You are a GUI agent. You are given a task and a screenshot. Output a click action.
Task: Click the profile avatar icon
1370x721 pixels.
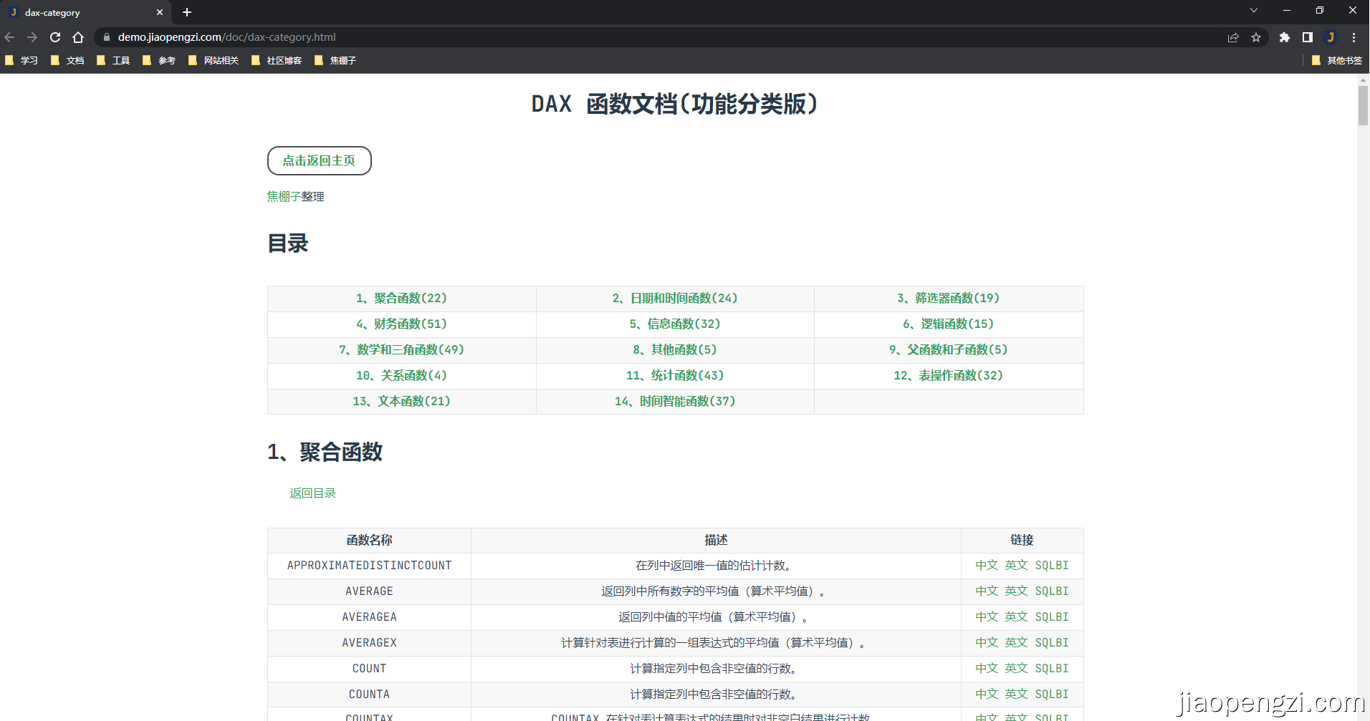1331,37
